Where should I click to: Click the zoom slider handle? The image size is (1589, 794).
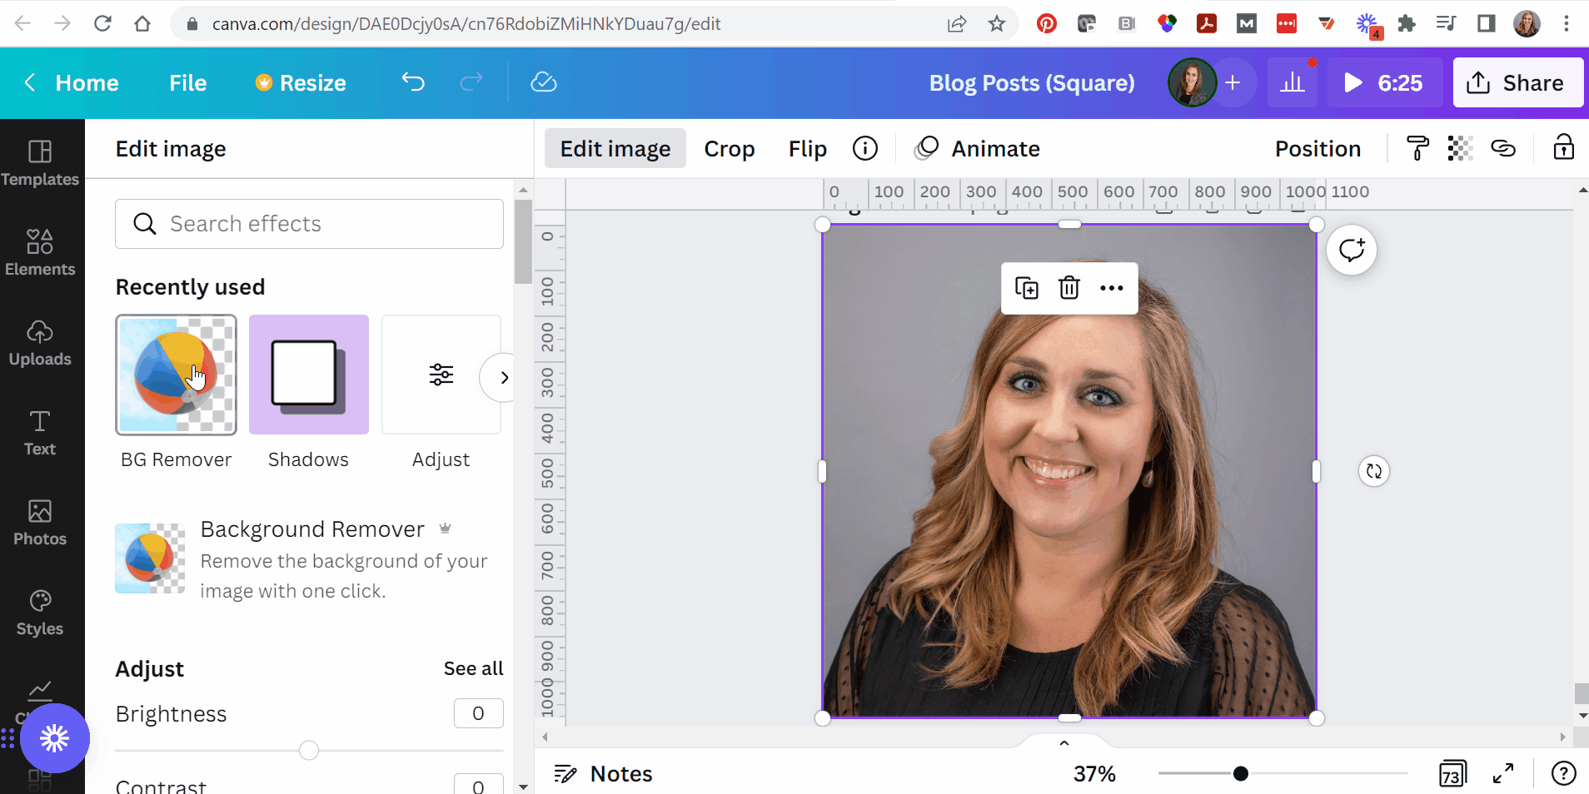[x=1241, y=774]
